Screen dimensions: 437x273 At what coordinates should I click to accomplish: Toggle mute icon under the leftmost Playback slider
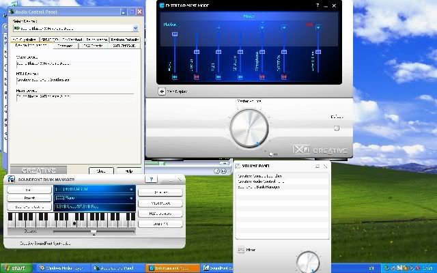pyautogui.click(x=175, y=77)
